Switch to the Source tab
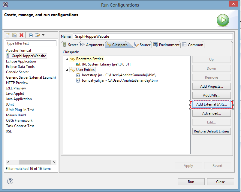The image size is (241, 192). tap(143, 45)
